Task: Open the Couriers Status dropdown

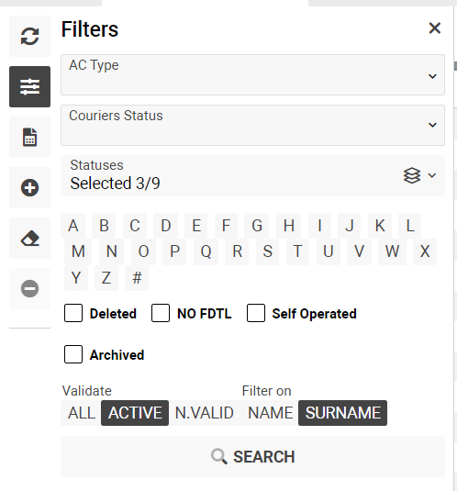Action: [x=252, y=125]
